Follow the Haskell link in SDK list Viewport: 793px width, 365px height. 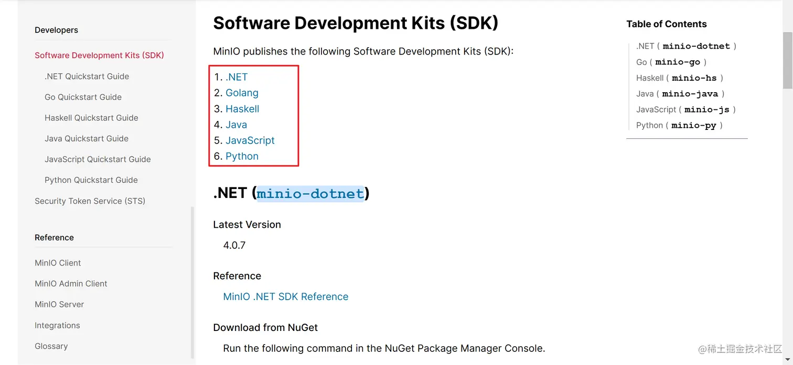coord(242,109)
